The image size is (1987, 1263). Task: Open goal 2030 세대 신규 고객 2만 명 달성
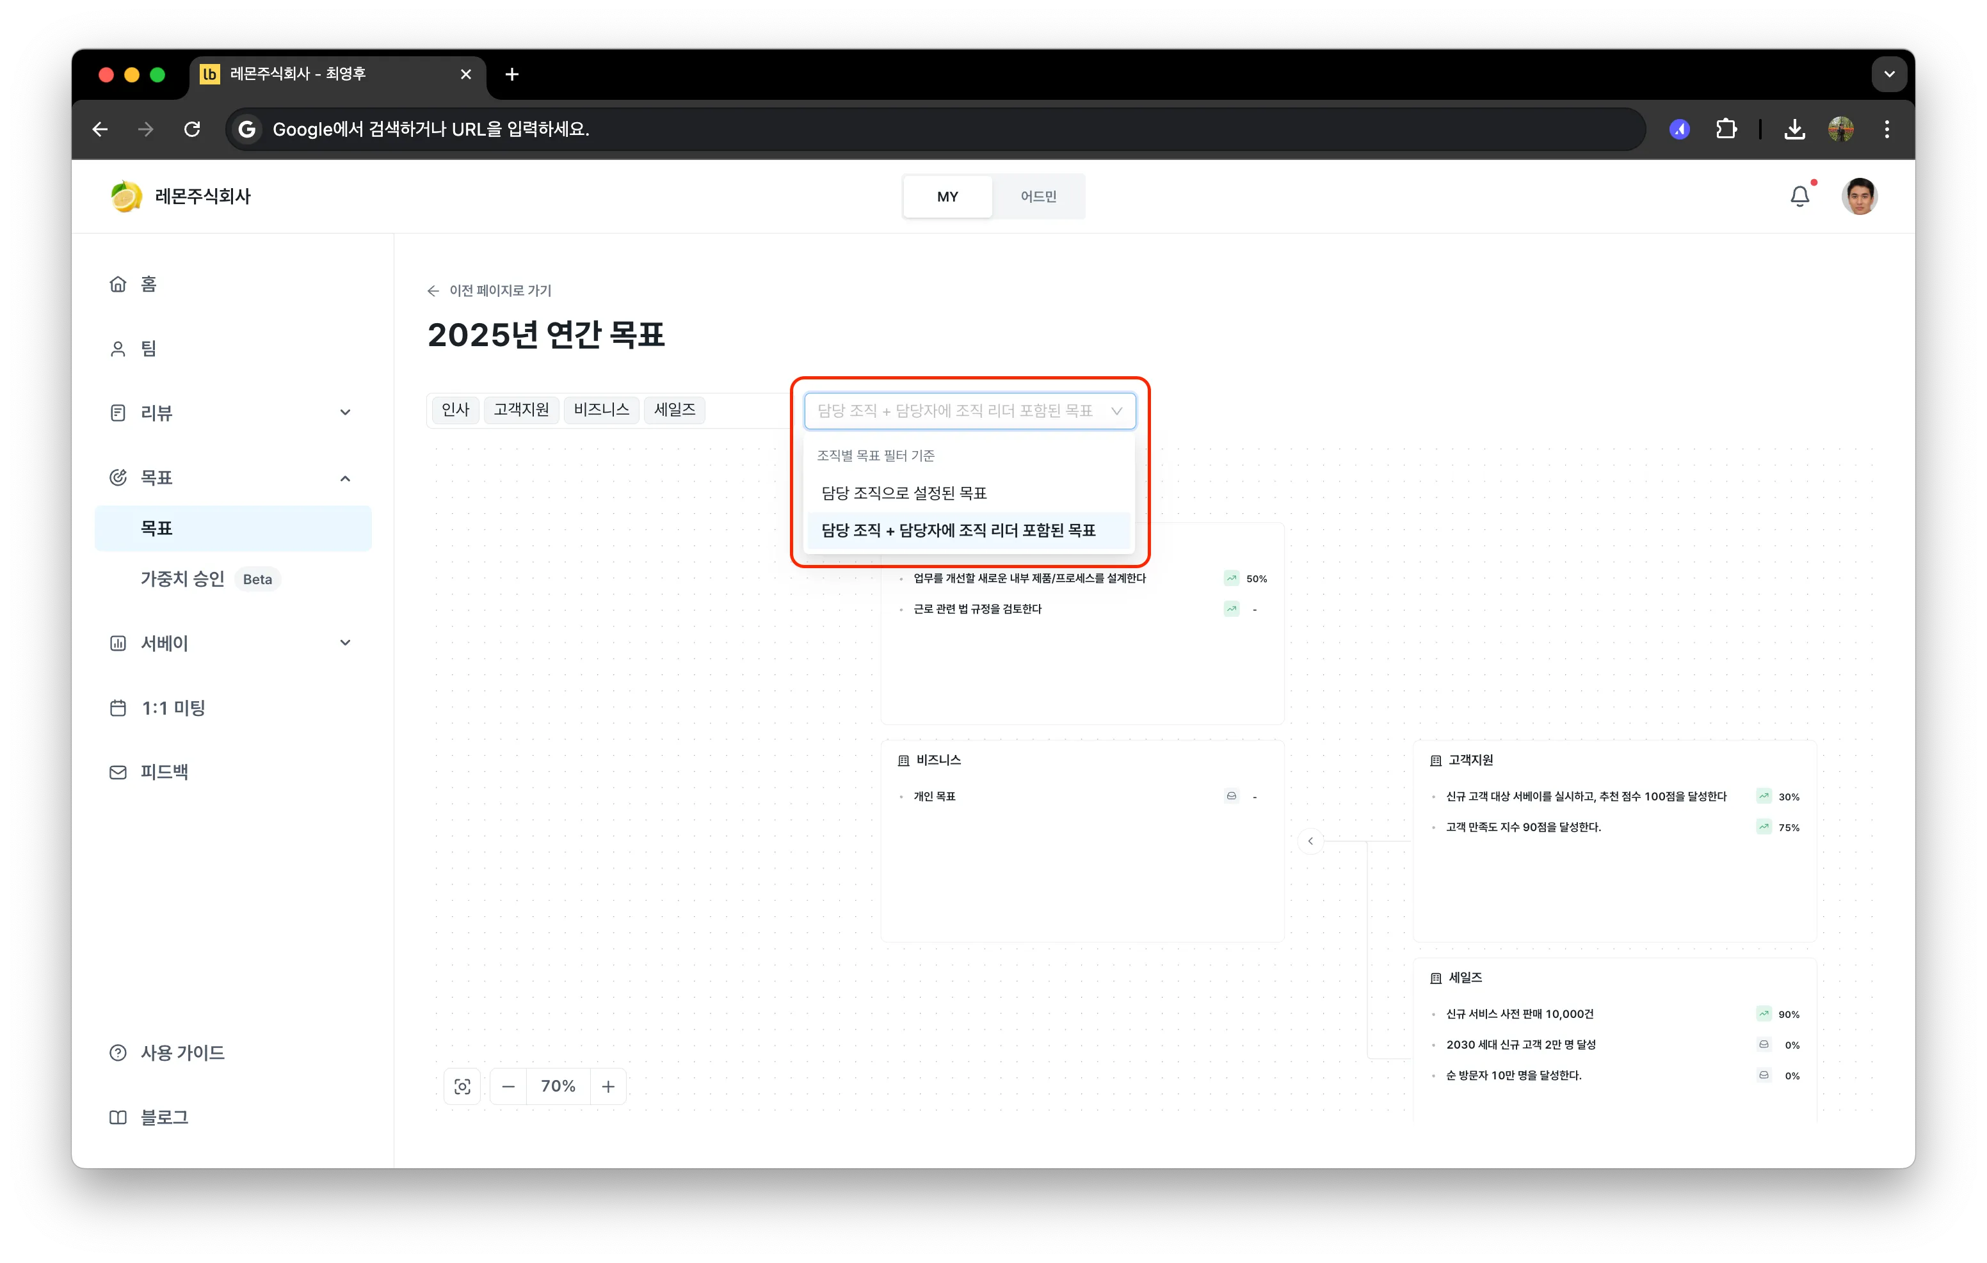click(1521, 1044)
